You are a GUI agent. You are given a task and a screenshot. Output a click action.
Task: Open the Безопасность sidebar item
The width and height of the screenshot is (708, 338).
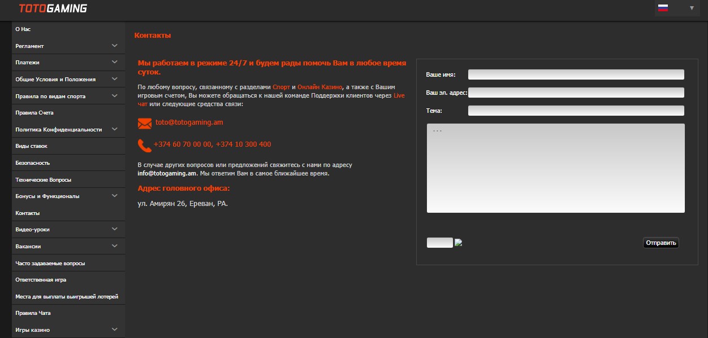pyautogui.click(x=68, y=163)
